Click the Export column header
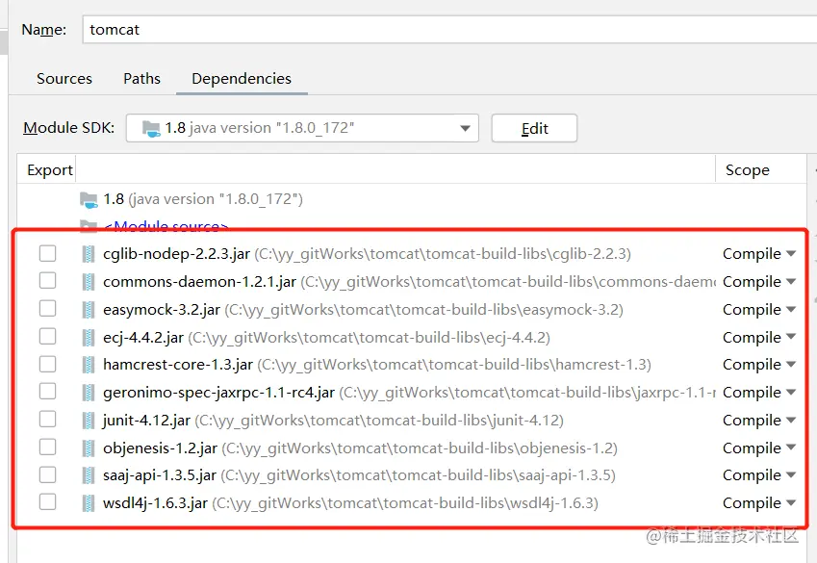This screenshot has width=817, height=563. (x=49, y=170)
